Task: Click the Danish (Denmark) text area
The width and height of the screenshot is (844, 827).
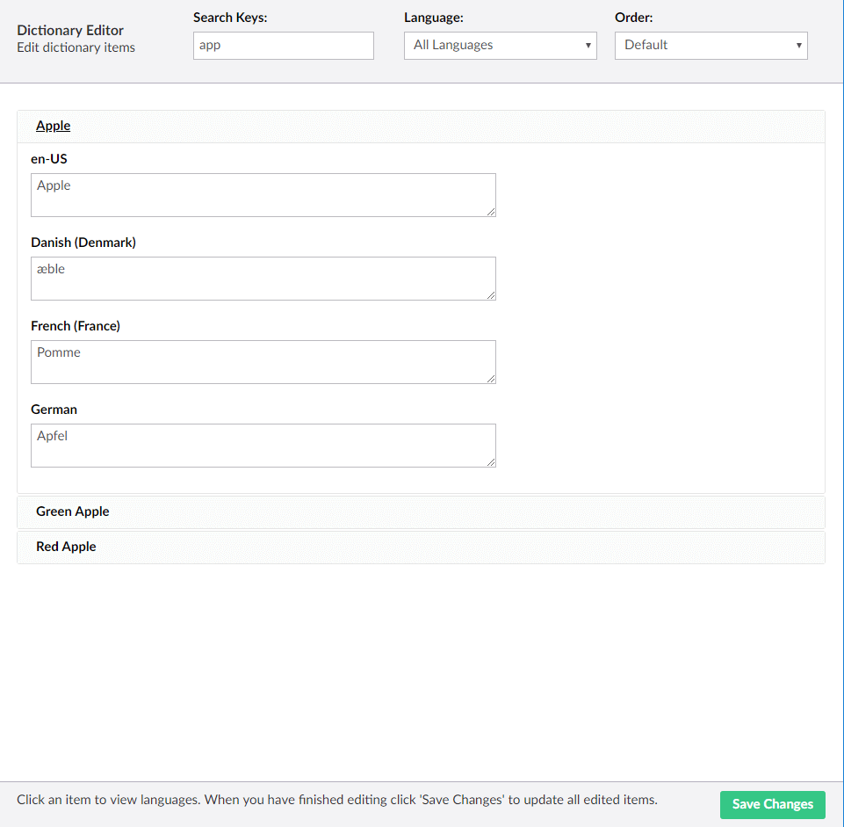Action: pyautogui.click(x=263, y=279)
